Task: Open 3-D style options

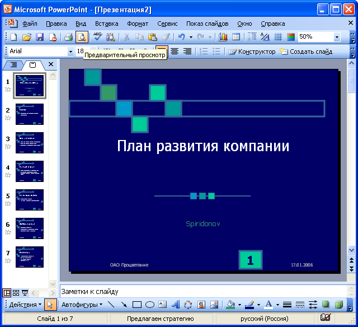Action: click(x=339, y=305)
